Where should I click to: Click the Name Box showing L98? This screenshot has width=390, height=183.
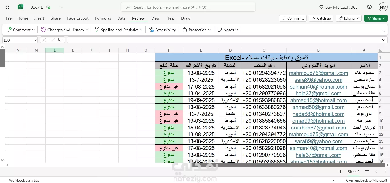tap(18, 40)
